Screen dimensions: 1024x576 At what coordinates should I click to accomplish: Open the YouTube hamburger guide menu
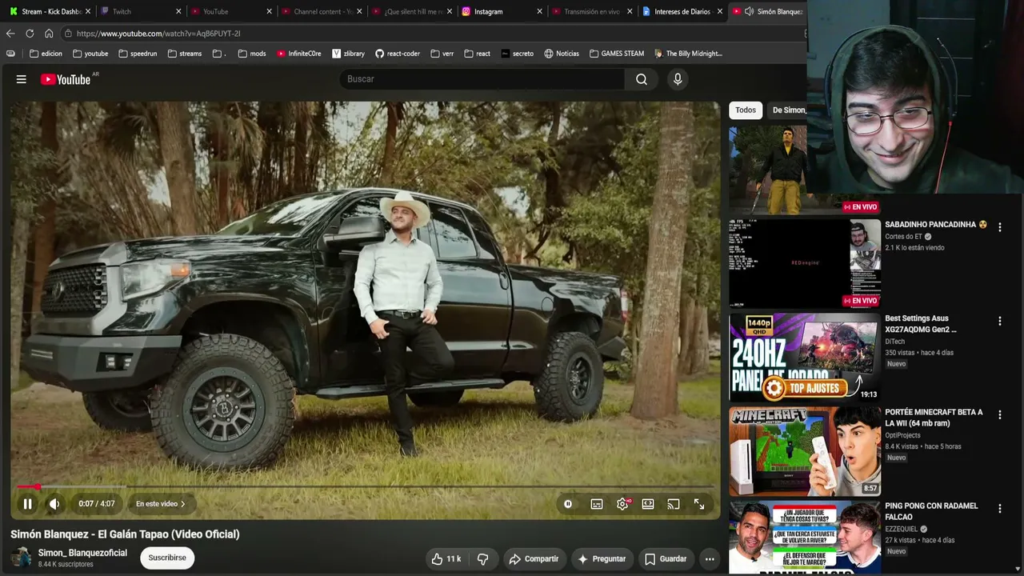click(22, 79)
